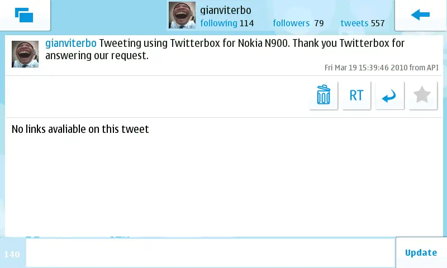Open the tweets 557 count
Viewport: 447px width, 268px height.
pos(363,23)
